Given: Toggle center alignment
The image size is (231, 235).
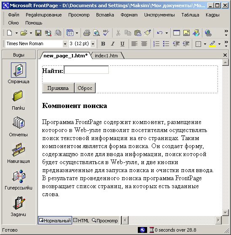Looking at the screenshot, I should pyautogui.click(x=144, y=44).
